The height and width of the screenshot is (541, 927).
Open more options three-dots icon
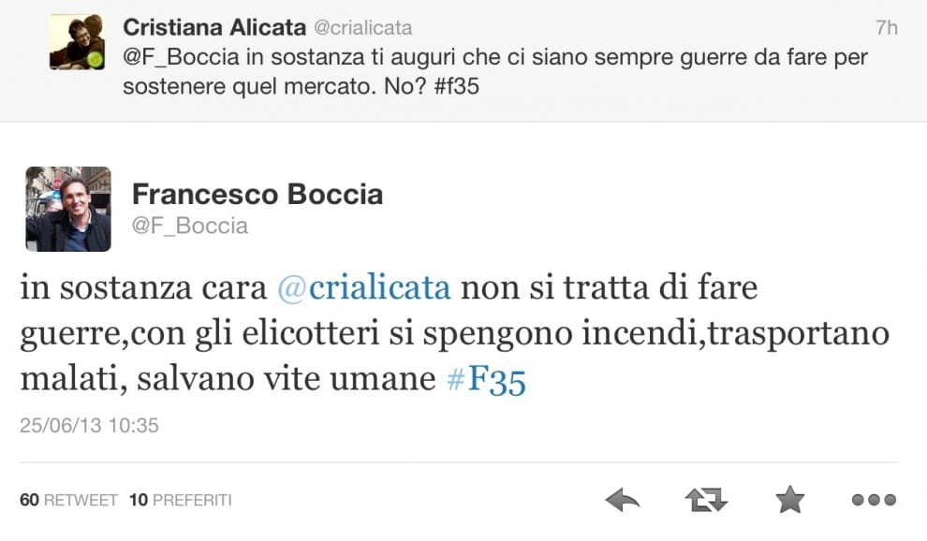(x=874, y=500)
